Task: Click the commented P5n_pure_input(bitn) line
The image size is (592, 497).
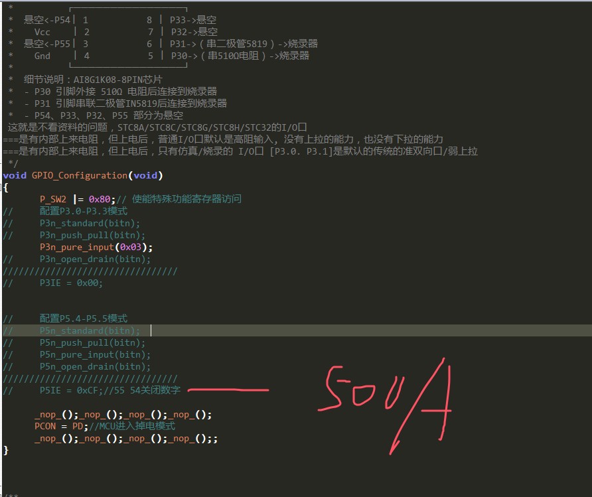Action: click(x=95, y=354)
